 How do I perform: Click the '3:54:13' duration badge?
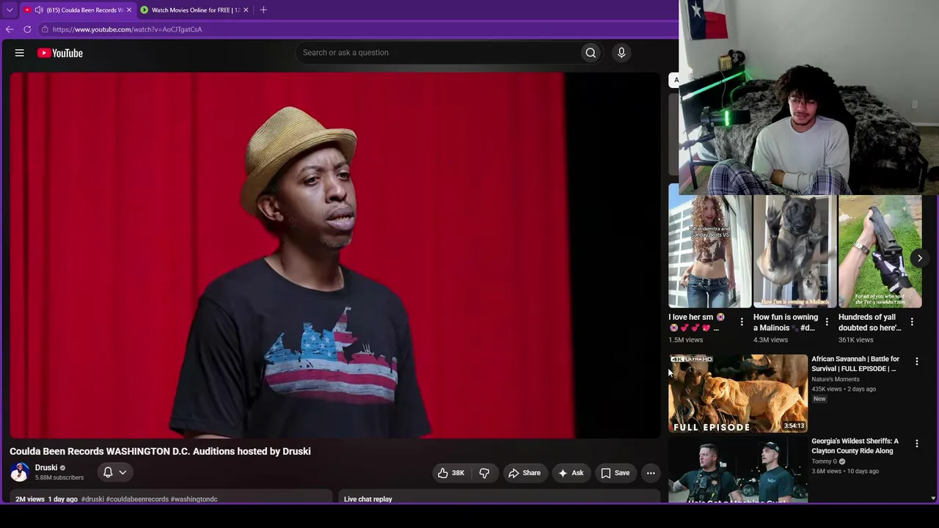click(794, 425)
